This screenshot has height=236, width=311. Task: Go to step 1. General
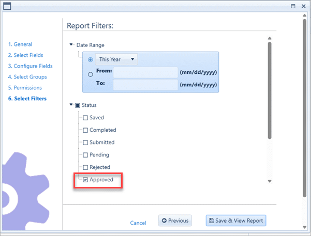20,44
